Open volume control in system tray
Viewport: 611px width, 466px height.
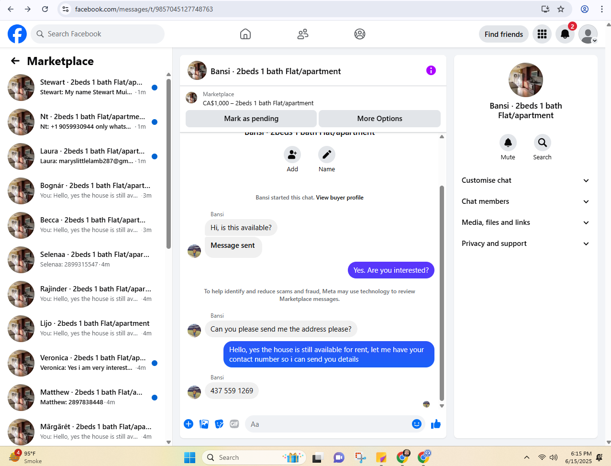[554, 457]
